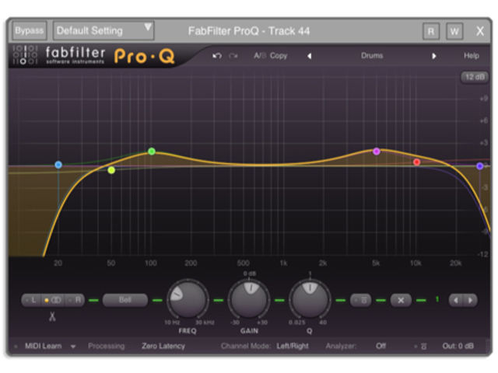Screen dimensions: 498x373
Task: Click the Redo arrow icon
Action: click(233, 56)
